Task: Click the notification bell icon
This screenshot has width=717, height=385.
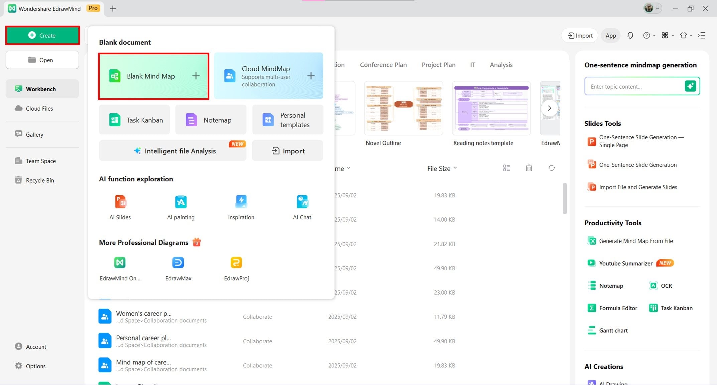Action: 630,35
